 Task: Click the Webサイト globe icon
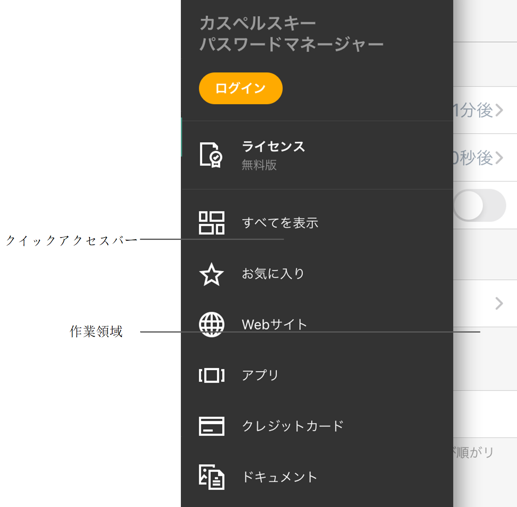point(211,324)
